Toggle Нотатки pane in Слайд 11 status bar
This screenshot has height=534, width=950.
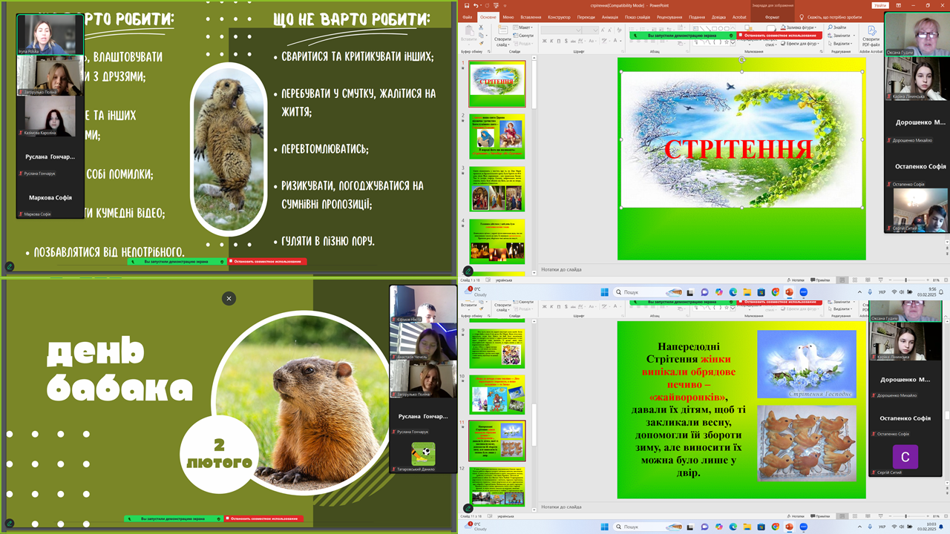click(796, 516)
